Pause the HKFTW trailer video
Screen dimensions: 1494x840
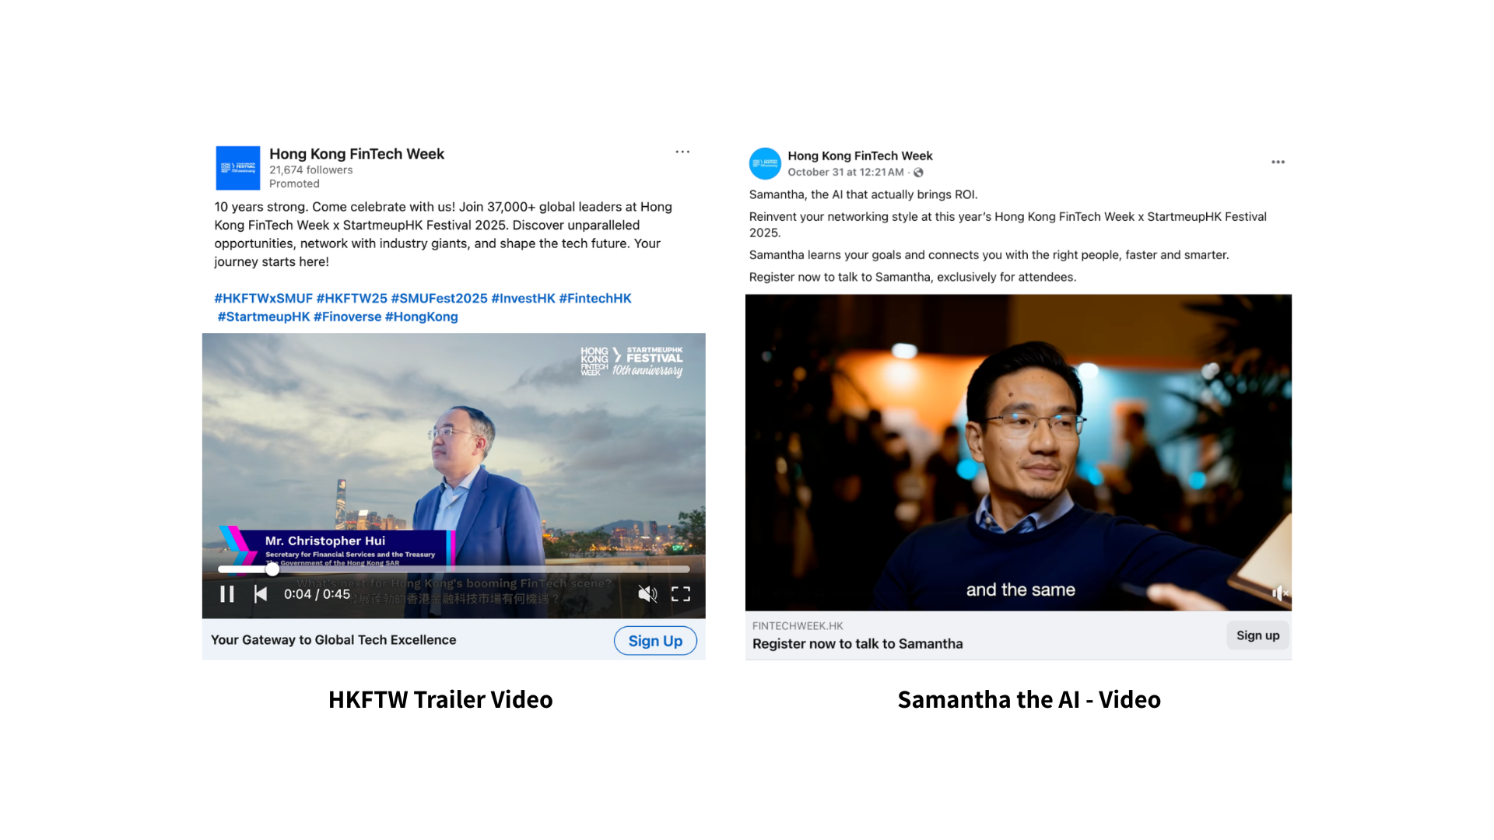point(226,594)
